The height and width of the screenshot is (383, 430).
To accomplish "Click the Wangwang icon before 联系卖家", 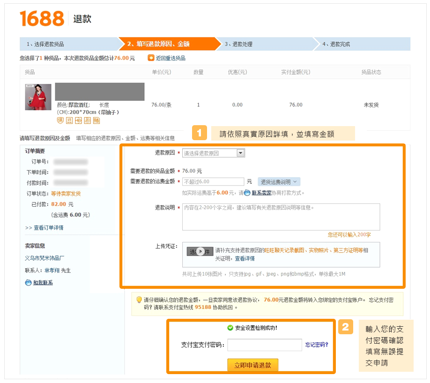I will [247, 193].
